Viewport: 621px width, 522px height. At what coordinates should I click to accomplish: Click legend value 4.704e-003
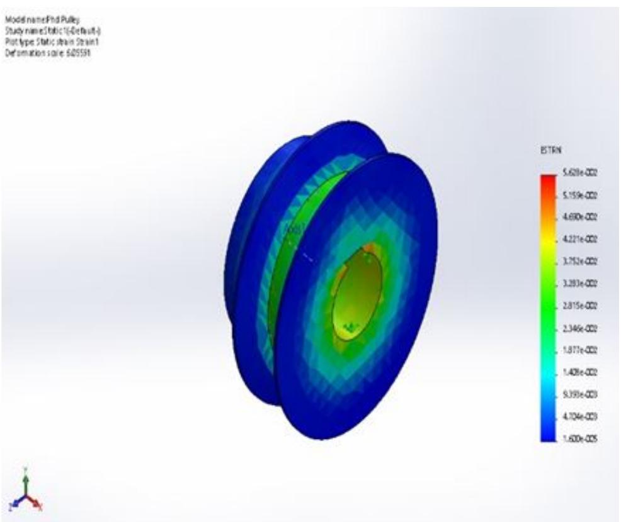tap(580, 416)
